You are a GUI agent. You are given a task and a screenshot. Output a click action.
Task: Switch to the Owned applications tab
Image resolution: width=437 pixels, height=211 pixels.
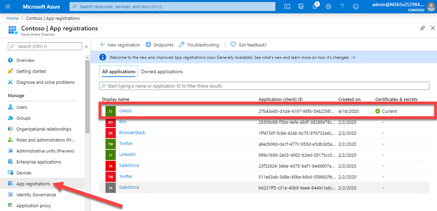[162, 72]
